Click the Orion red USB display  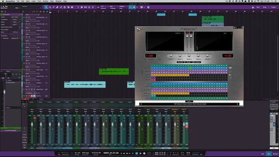[x=150, y=56]
